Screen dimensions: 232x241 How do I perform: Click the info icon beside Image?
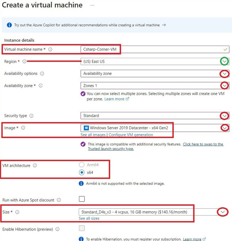pyautogui.click(x=23, y=128)
